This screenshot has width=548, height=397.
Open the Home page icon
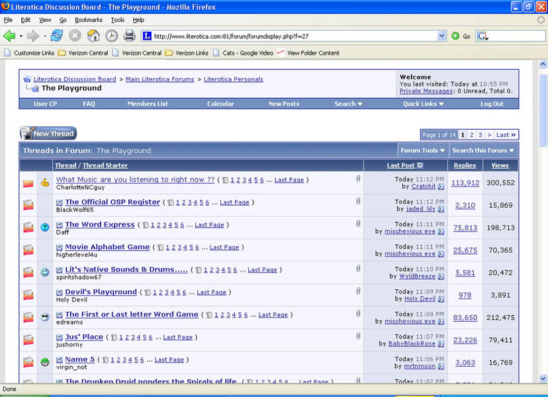(93, 36)
